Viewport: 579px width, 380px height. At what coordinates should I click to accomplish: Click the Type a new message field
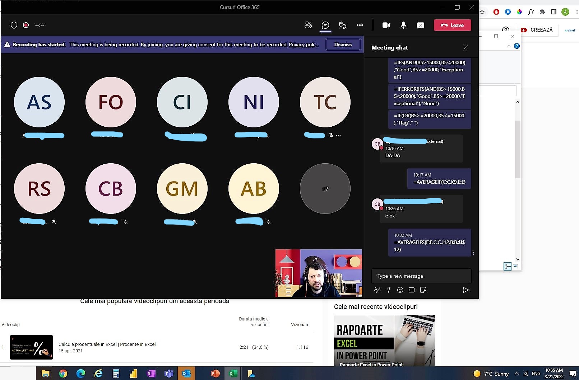pos(421,276)
